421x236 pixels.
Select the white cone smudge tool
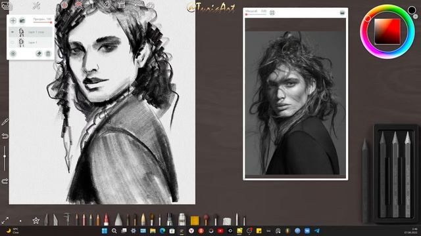pyautogui.click(x=118, y=219)
